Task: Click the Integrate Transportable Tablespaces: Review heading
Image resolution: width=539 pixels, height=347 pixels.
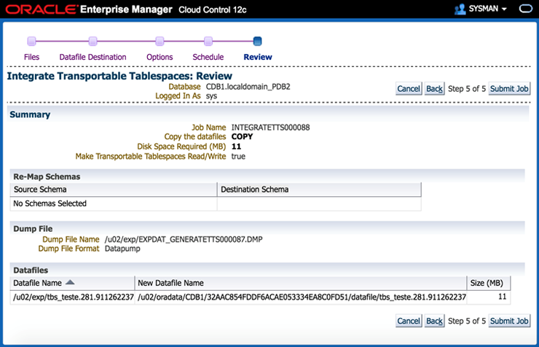Action: tap(119, 76)
